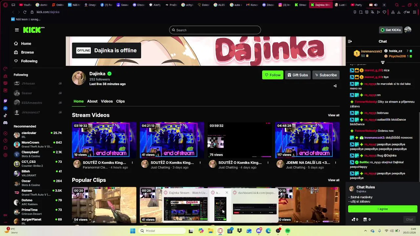Play the 00:20 popular clip

[104, 205]
